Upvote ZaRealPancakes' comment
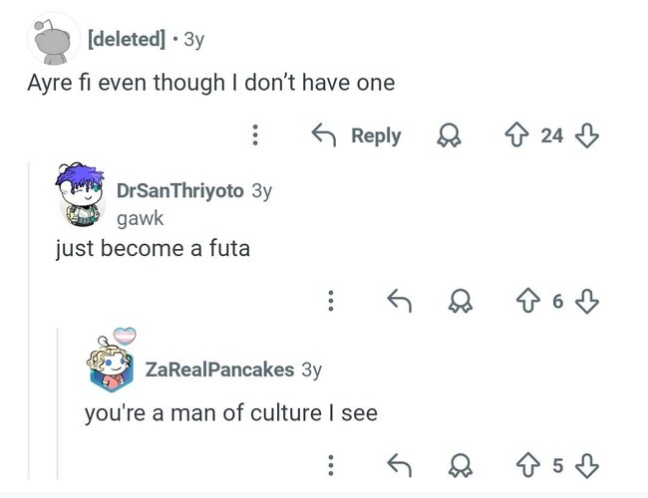Image resolution: width=648 pixels, height=498 pixels. tap(528, 465)
